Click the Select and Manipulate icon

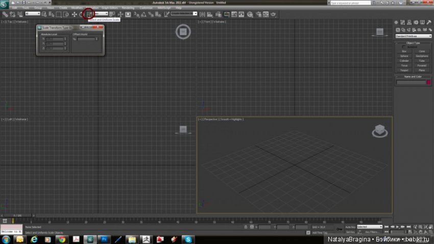(x=120, y=14)
